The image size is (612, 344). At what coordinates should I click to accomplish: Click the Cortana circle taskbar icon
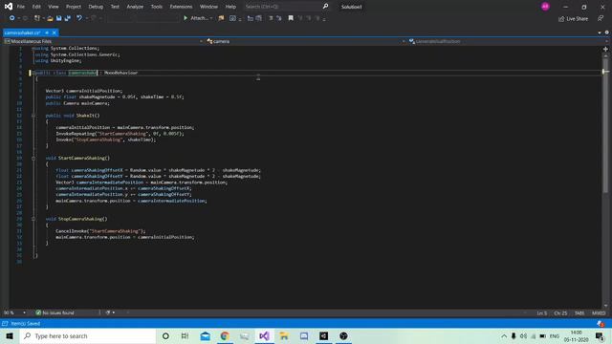165,335
